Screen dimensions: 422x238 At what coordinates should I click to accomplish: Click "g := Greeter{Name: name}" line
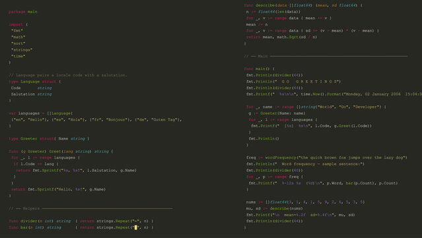[277, 113]
